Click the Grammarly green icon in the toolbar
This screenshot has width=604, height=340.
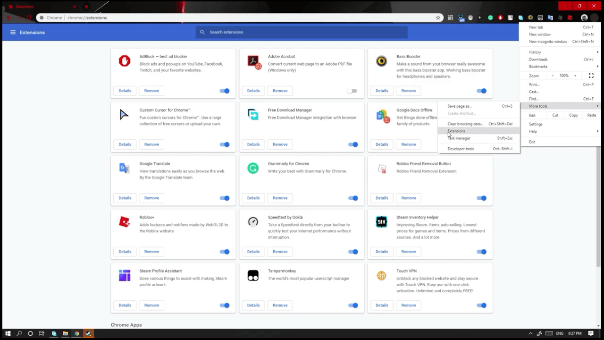pyautogui.click(x=490, y=17)
